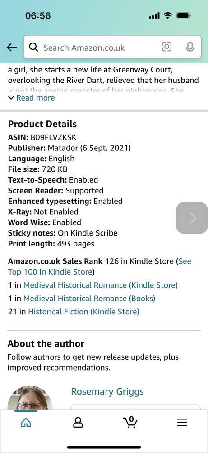
Task: Tap the magnifying glass search icon
Action: (x=34, y=47)
